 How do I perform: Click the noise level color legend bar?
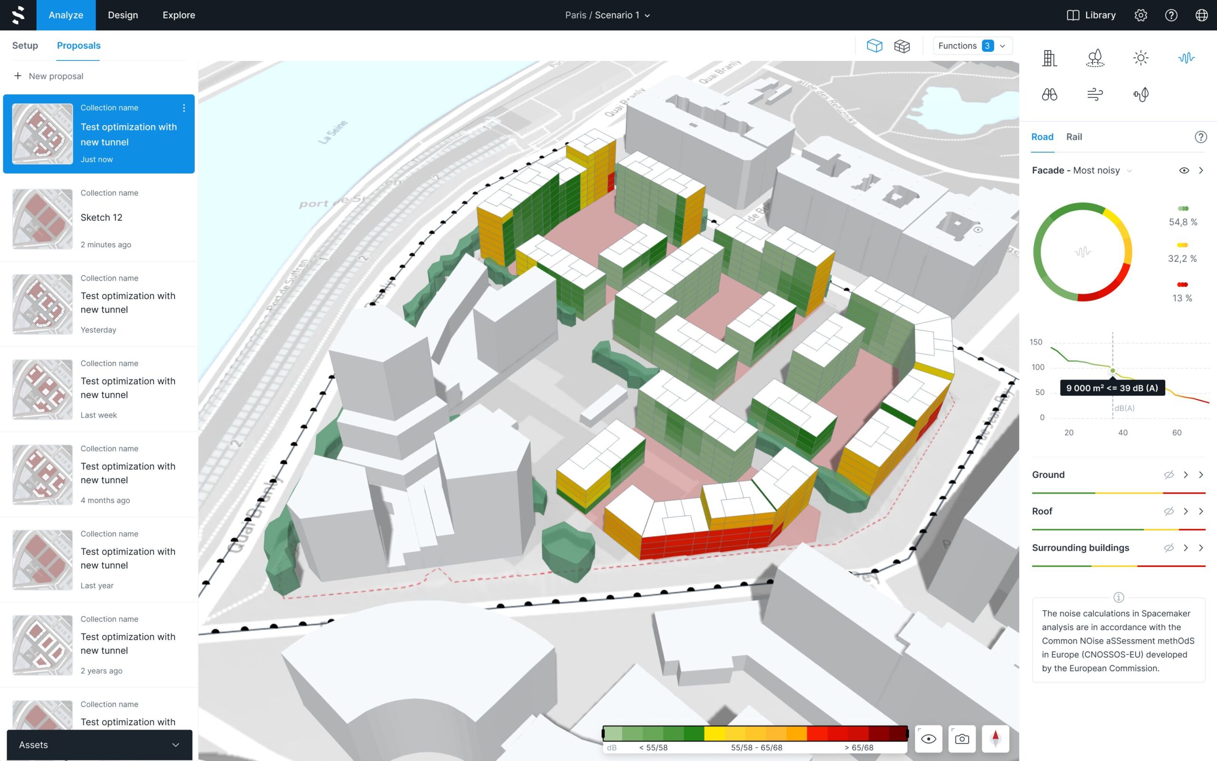coord(755,733)
